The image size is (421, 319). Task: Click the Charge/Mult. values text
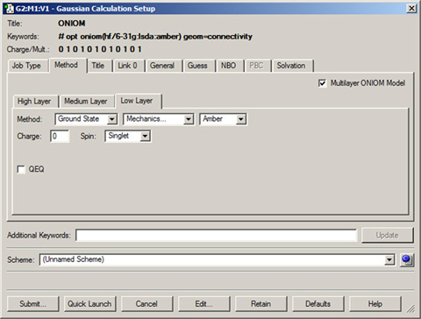tap(100, 49)
